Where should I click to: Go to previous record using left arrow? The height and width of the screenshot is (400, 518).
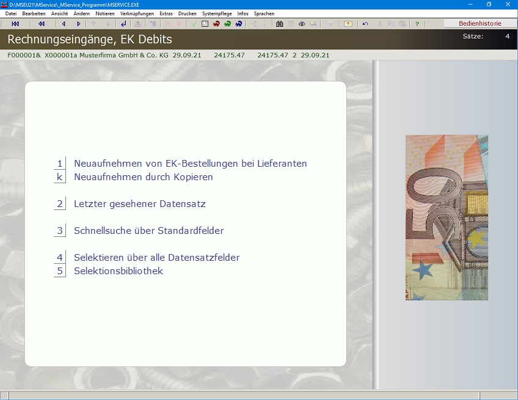pyautogui.click(x=64, y=24)
